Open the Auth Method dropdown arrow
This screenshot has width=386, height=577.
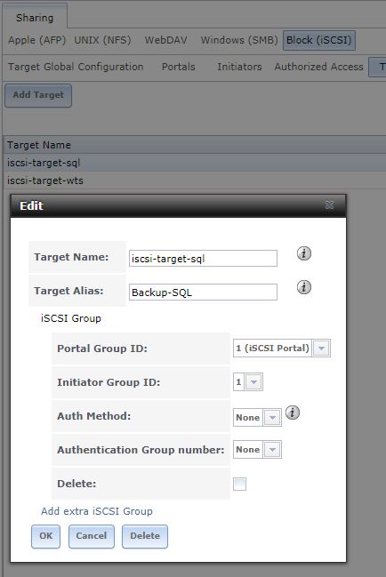272,417
